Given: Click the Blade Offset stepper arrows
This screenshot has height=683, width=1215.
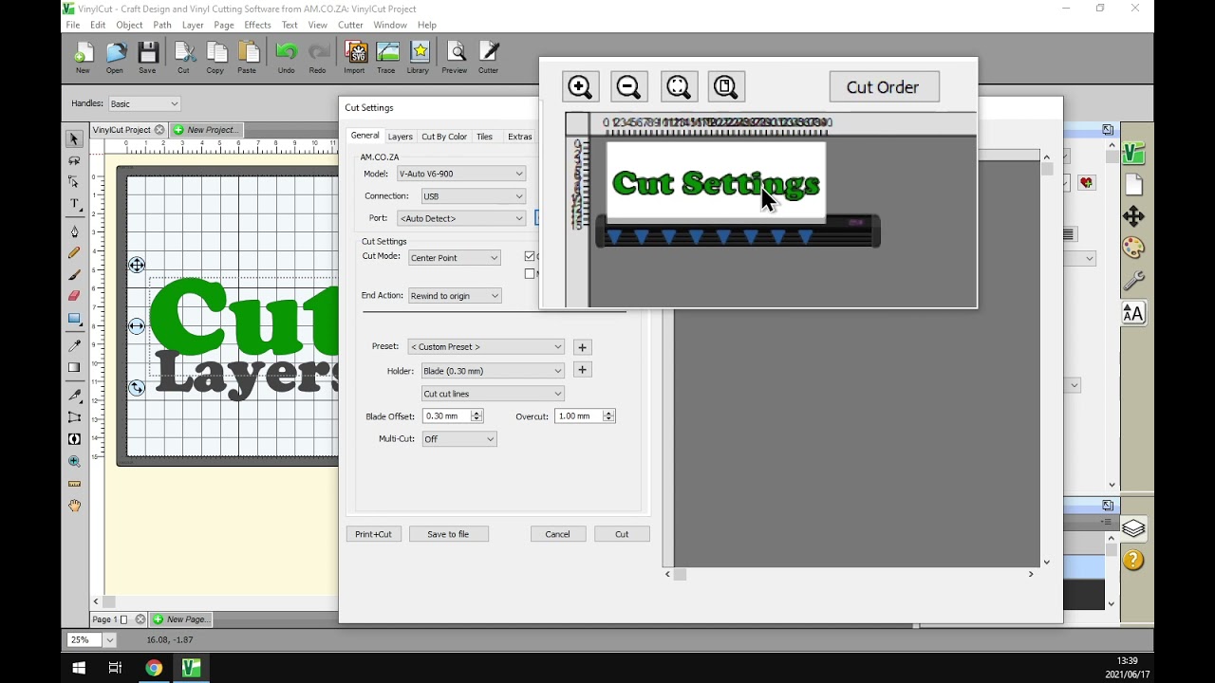Looking at the screenshot, I should click(x=477, y=416).
